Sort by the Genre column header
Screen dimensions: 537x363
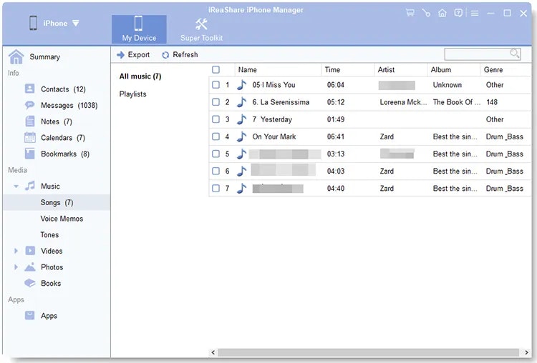(x=505, y=70)
